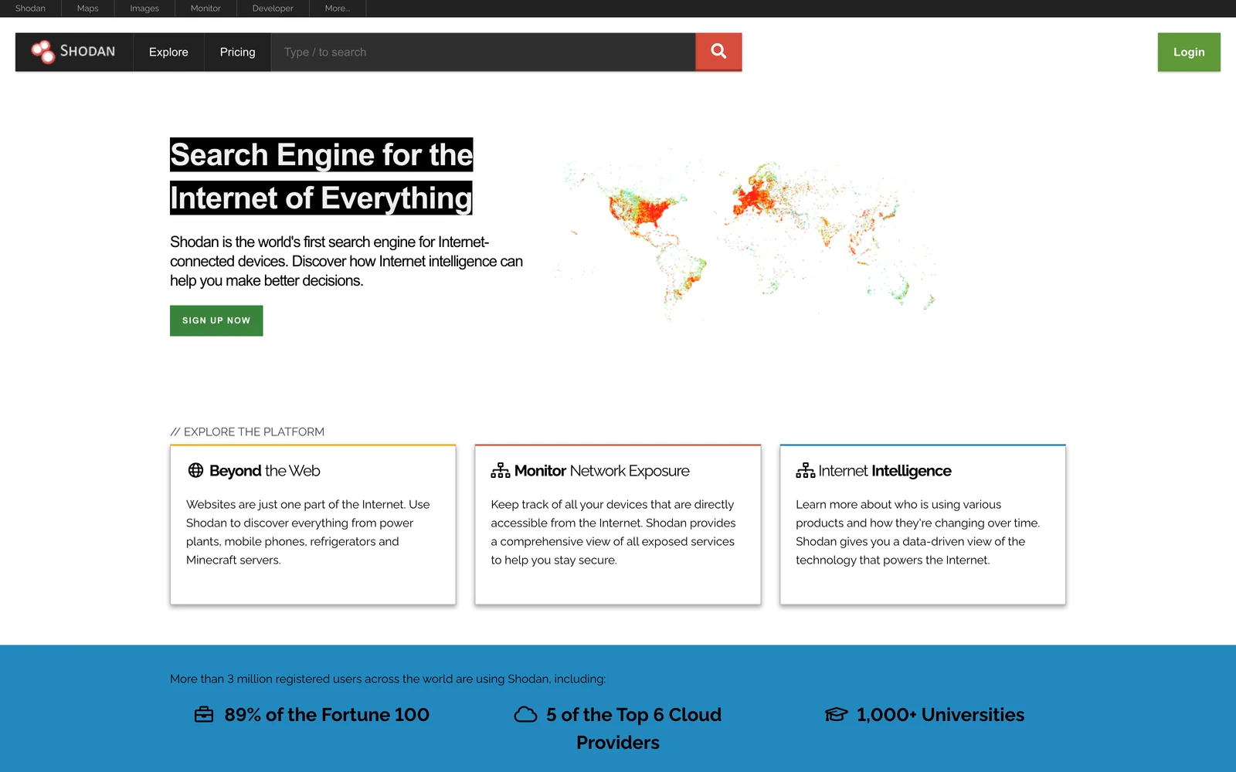Open Monitor in the top bar

(x=205, y=8)
